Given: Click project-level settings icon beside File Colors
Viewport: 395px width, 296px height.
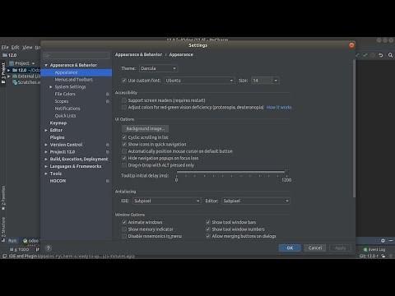Looking at the screenshot, I should pyautogui.click(x=108, y=94).
